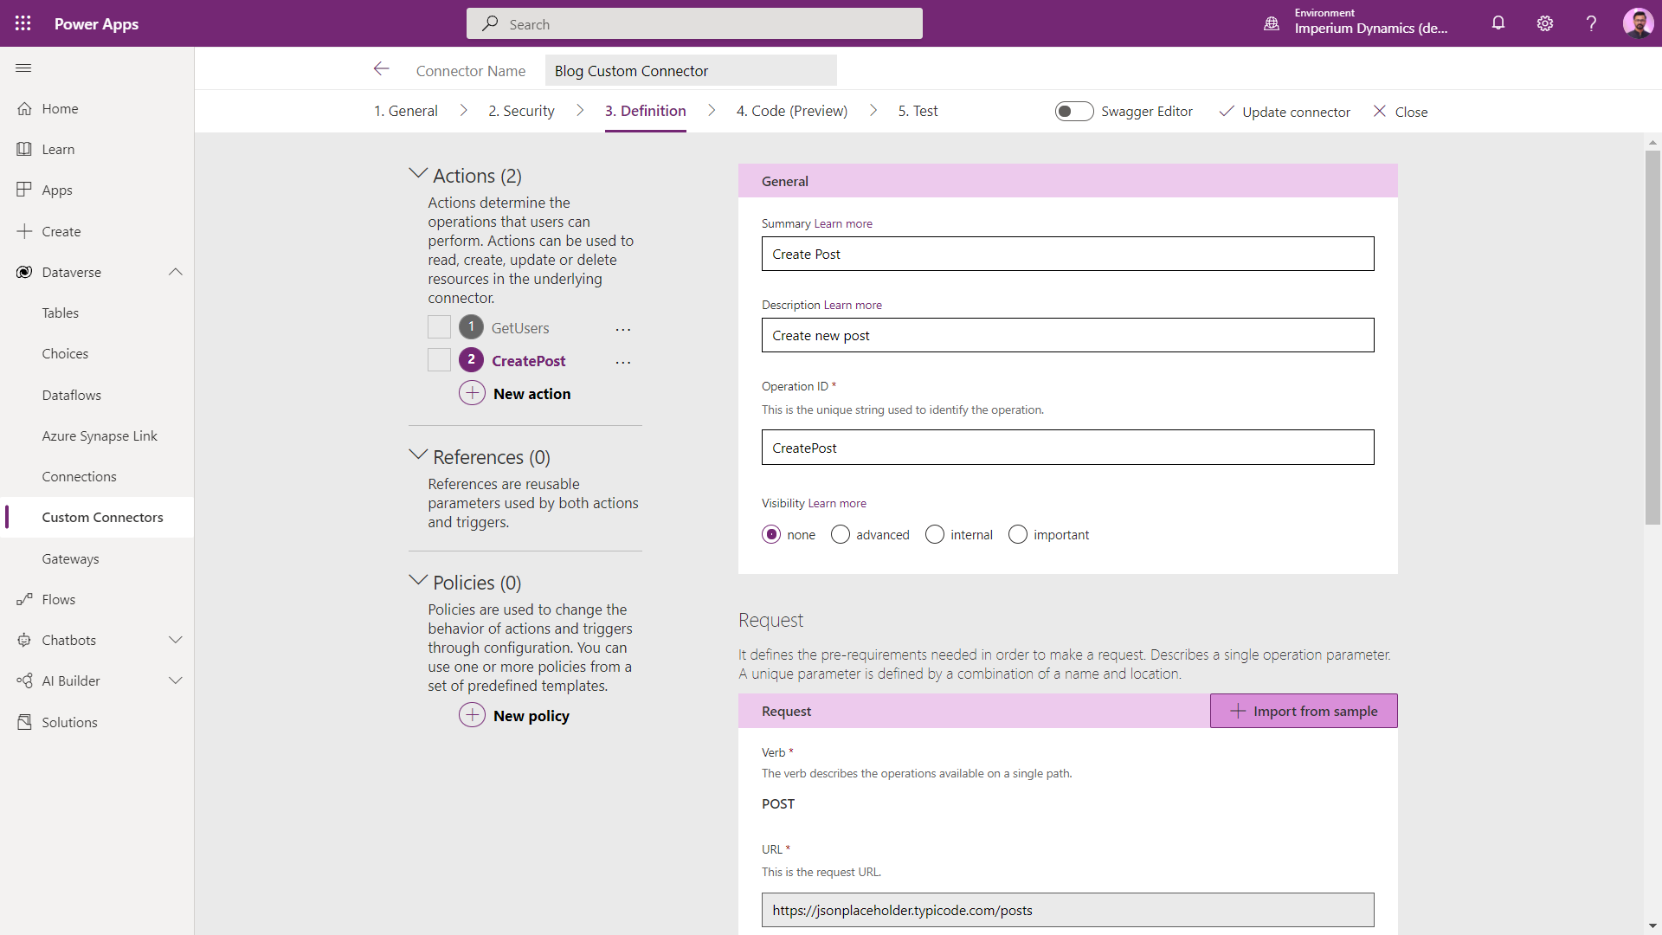Collapse the Dataverse section
Viewport: 1662px width, 935px height.
[176, 271]
